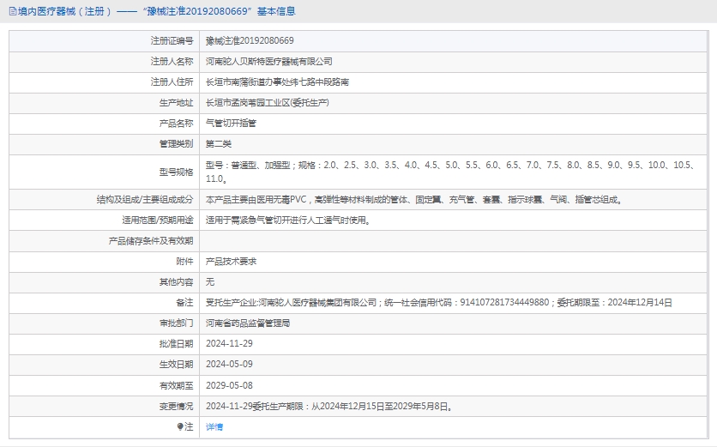Screen dimensions: 717x447
Task: Click the 变更情况 change record text
Action: (x=329, y=406)
